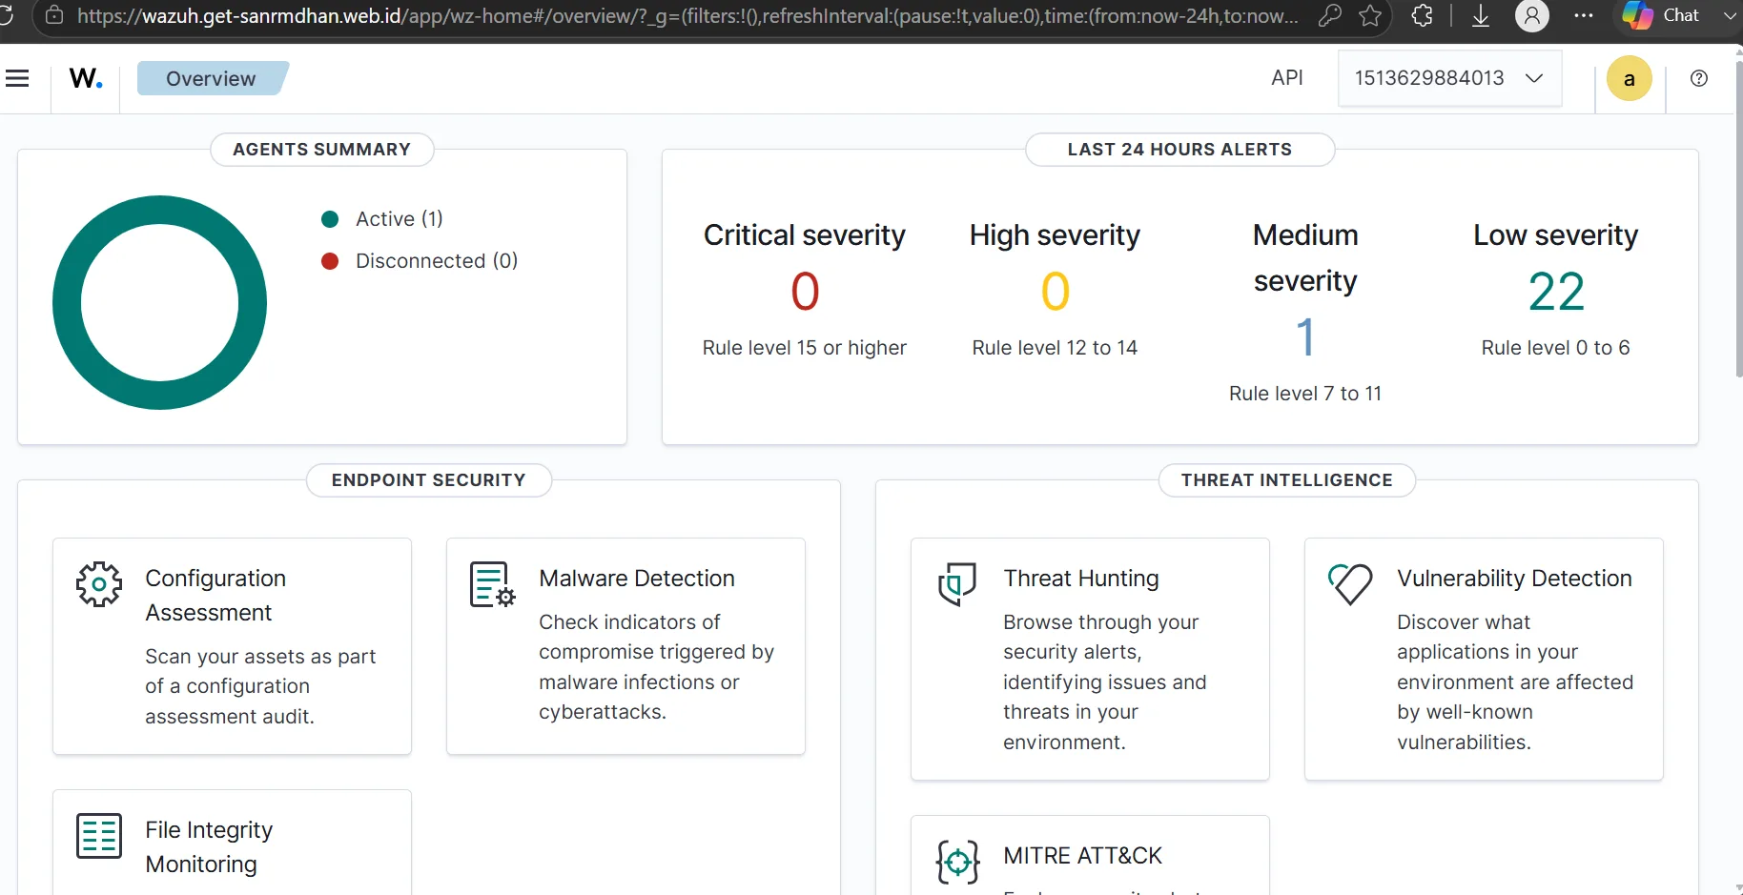Click the AGENTS SUMMARY panel title
1743x895 pixels.
322,150
